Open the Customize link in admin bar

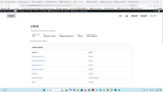point(21,11)
